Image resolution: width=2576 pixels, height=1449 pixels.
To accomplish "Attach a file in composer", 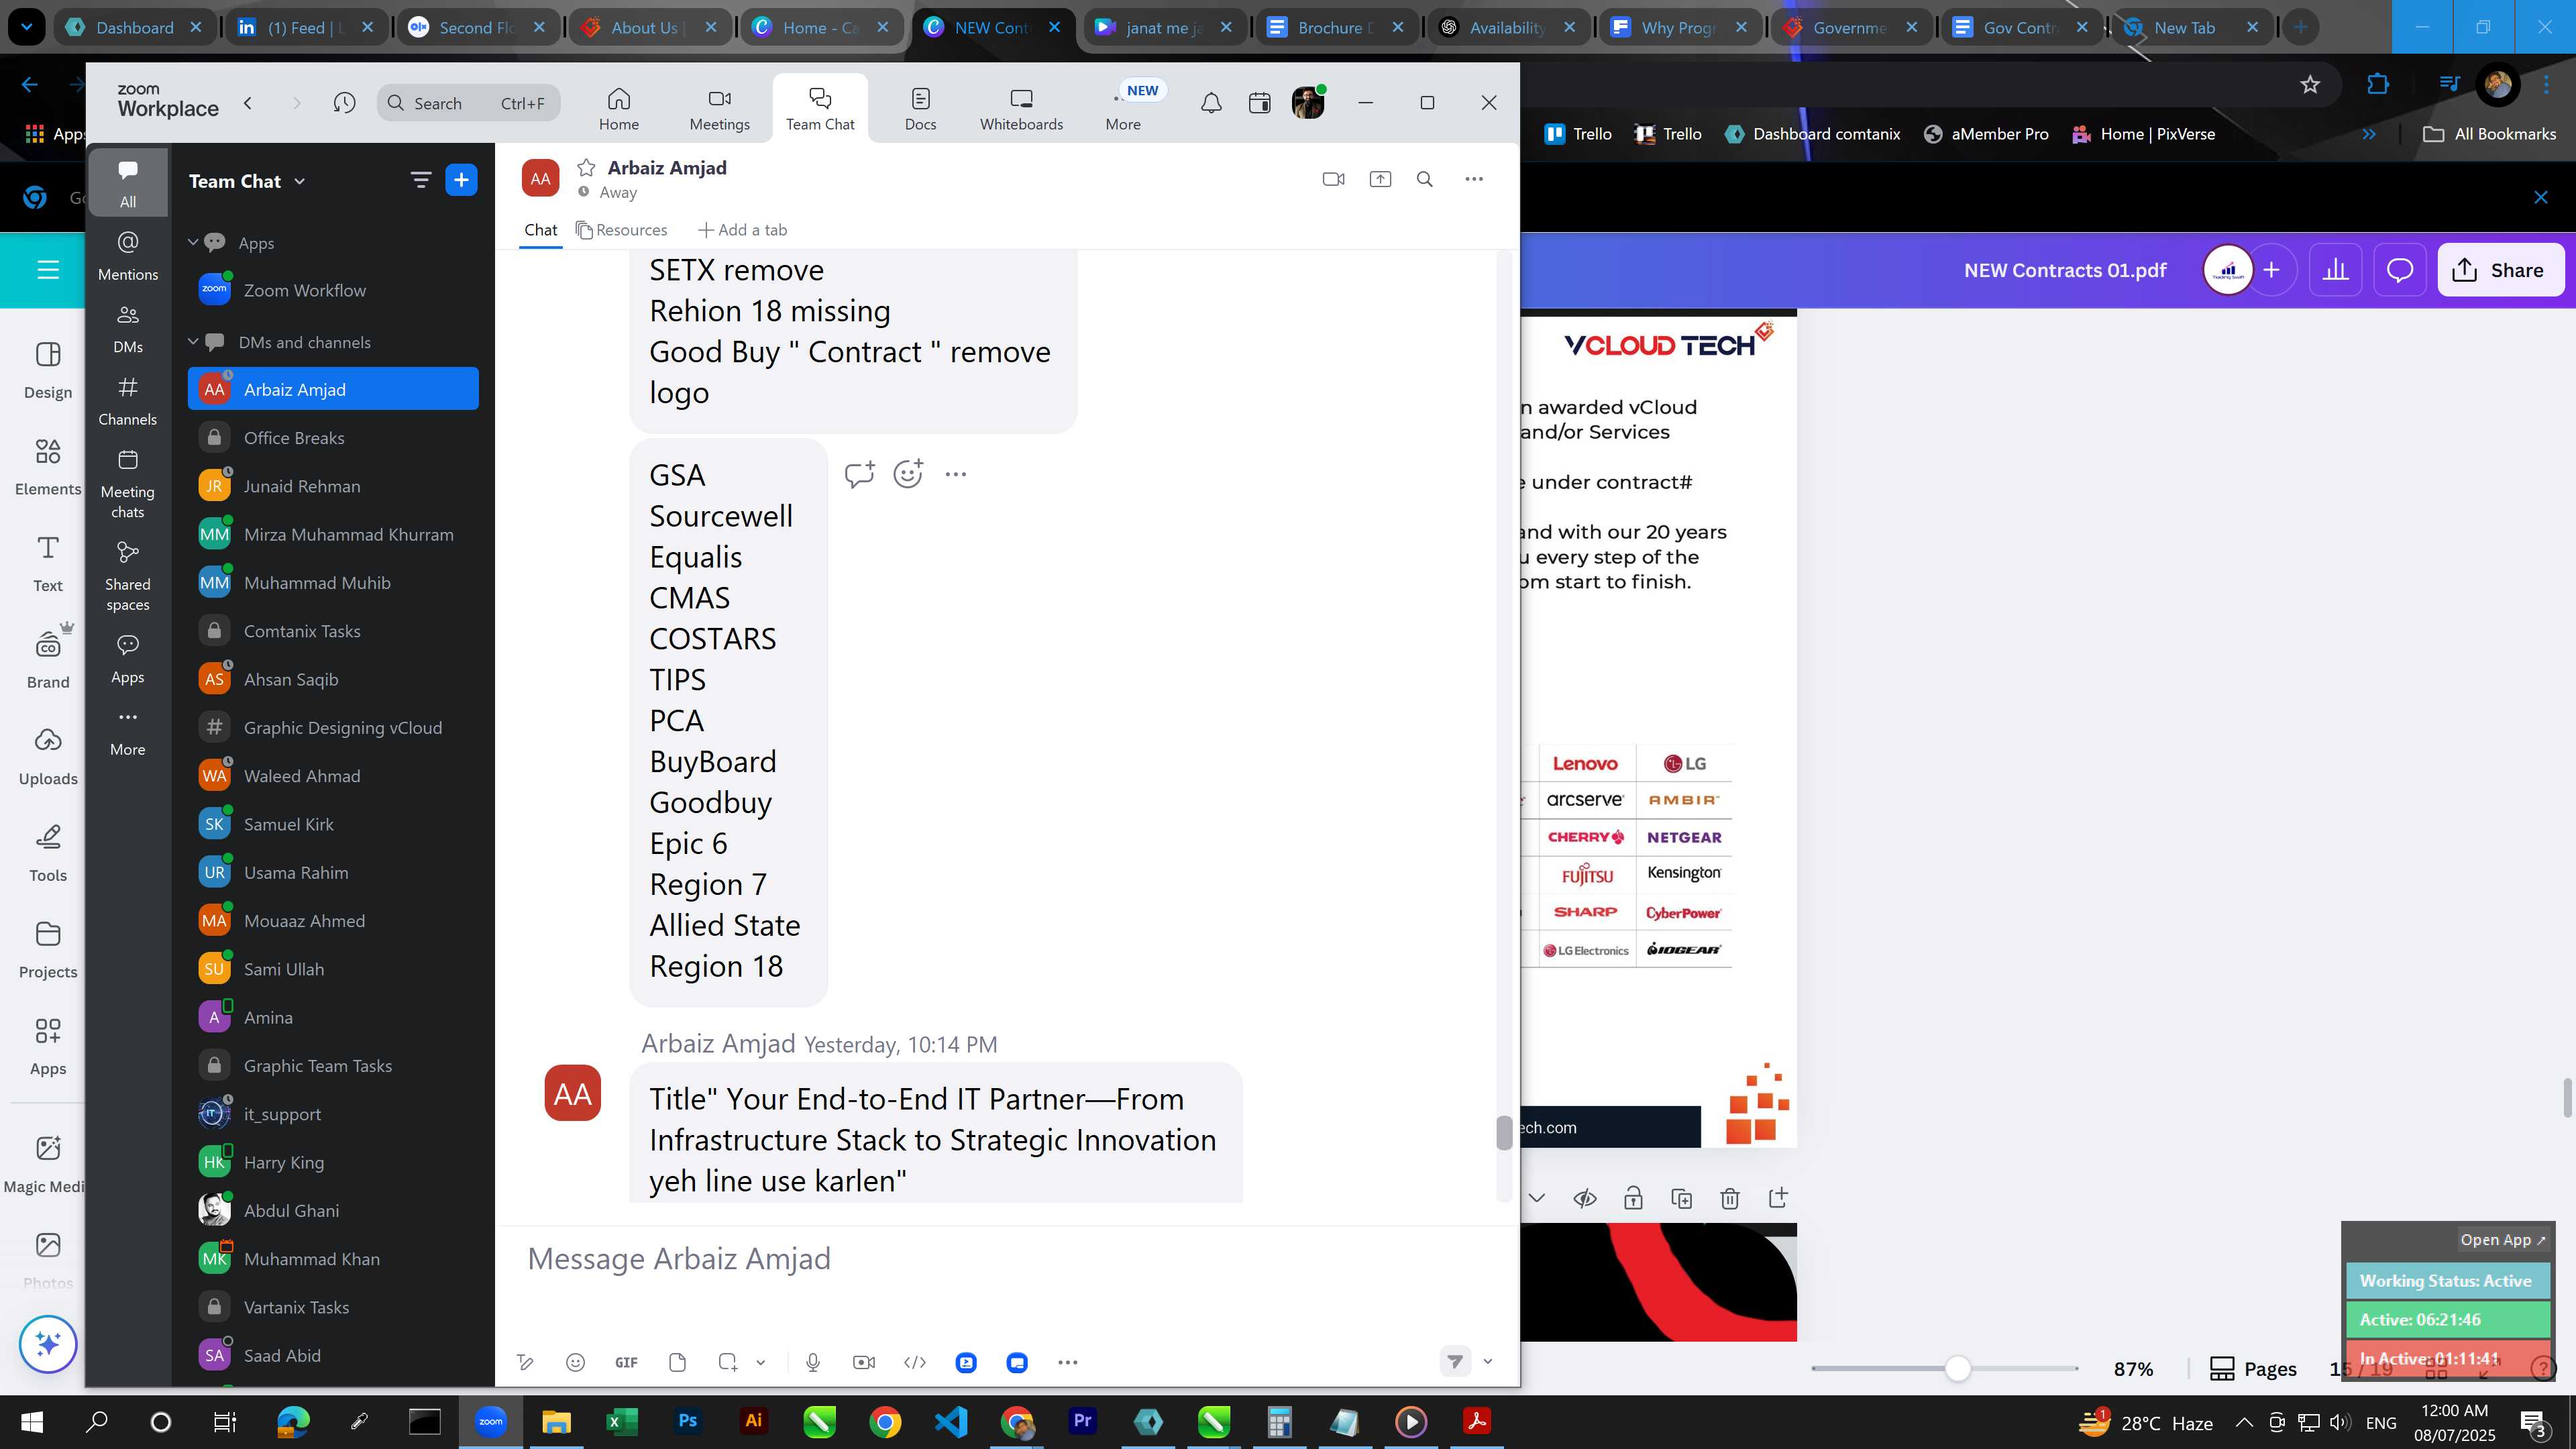I will [x=677, y=1362].
